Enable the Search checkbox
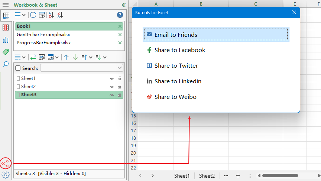 click(18, 68)
